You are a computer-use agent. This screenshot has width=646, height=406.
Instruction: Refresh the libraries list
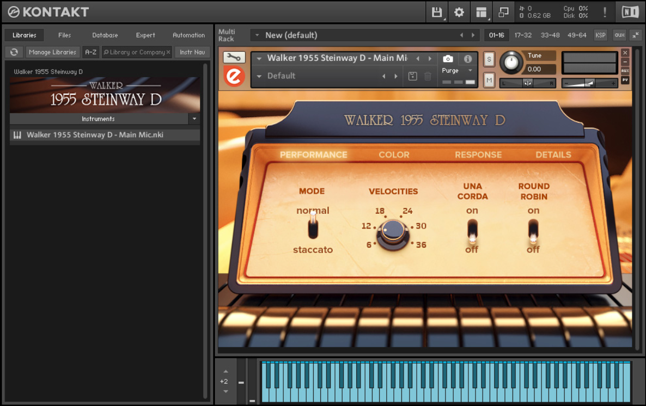(14, 52)
